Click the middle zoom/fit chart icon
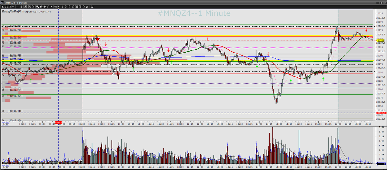This screenshot has width=387, height=170. tap(29, 7)
